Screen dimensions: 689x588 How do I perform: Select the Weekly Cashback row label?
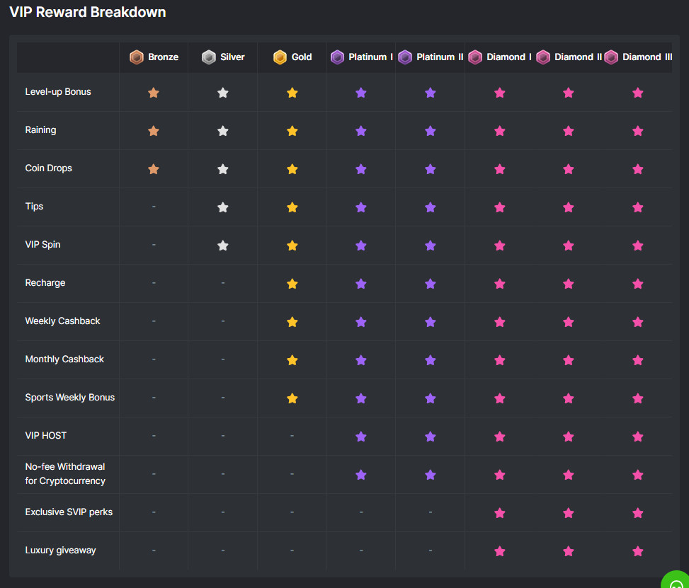point(62,321)
